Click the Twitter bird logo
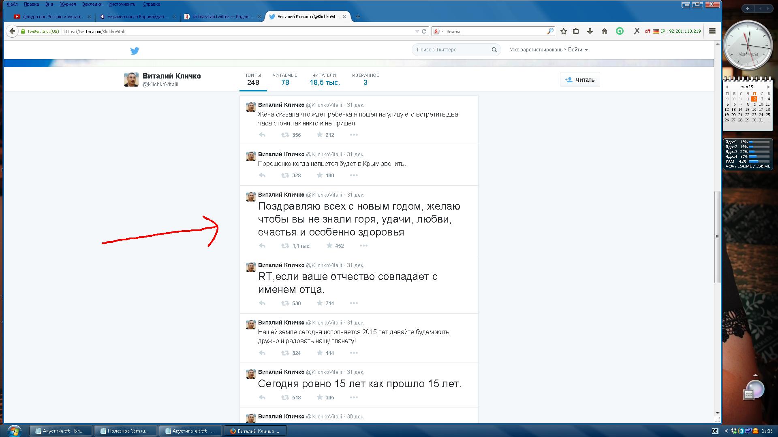 135,51
